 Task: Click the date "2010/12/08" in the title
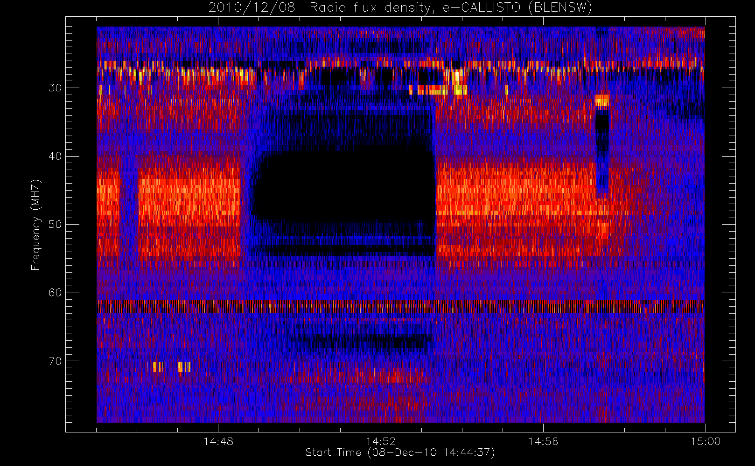click(252, 7)
